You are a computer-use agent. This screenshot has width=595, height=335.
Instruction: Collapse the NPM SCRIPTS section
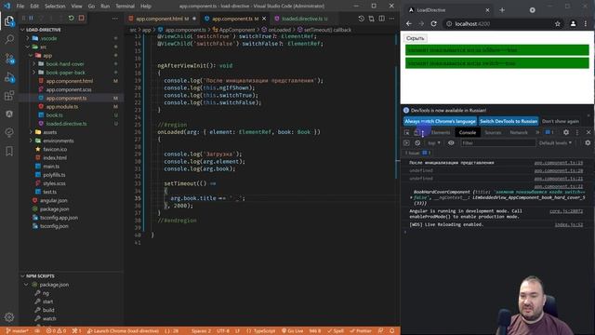point(40,276)
